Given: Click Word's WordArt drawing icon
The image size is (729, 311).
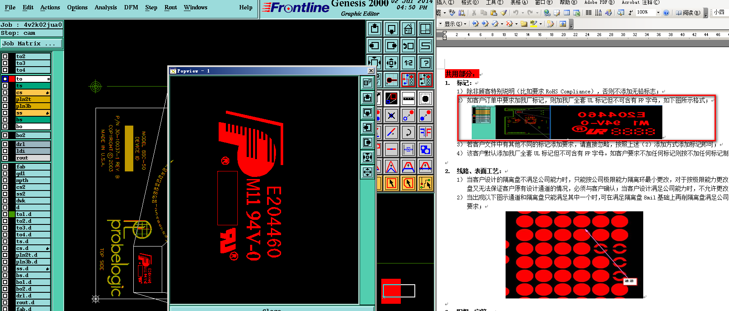Looking at the screenshot, I should pos(608,13).
